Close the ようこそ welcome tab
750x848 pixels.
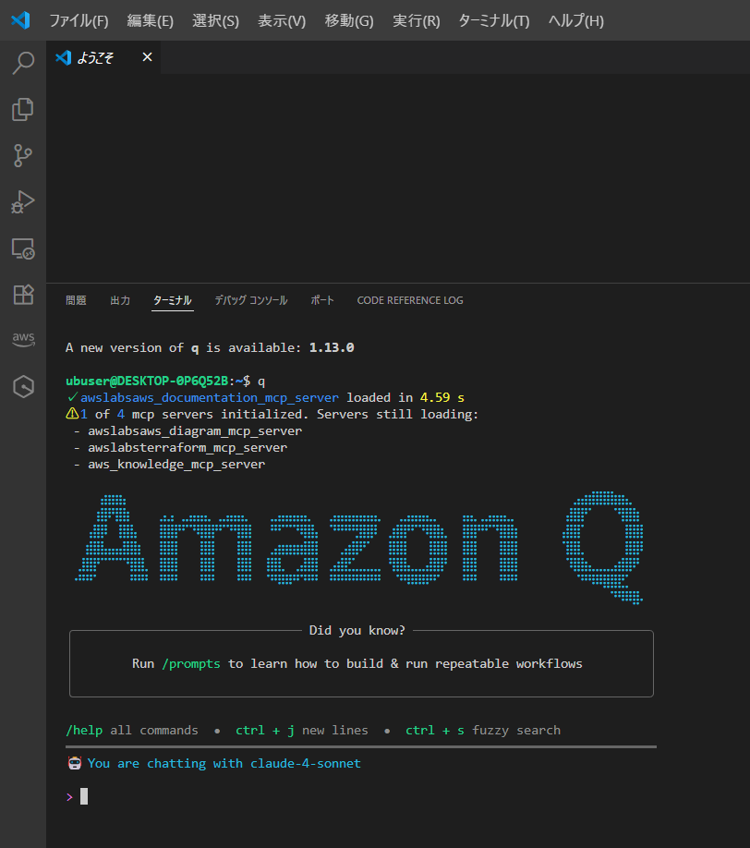coord(147,56)
